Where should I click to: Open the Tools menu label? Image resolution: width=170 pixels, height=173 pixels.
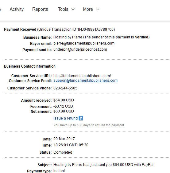(63, 9)
